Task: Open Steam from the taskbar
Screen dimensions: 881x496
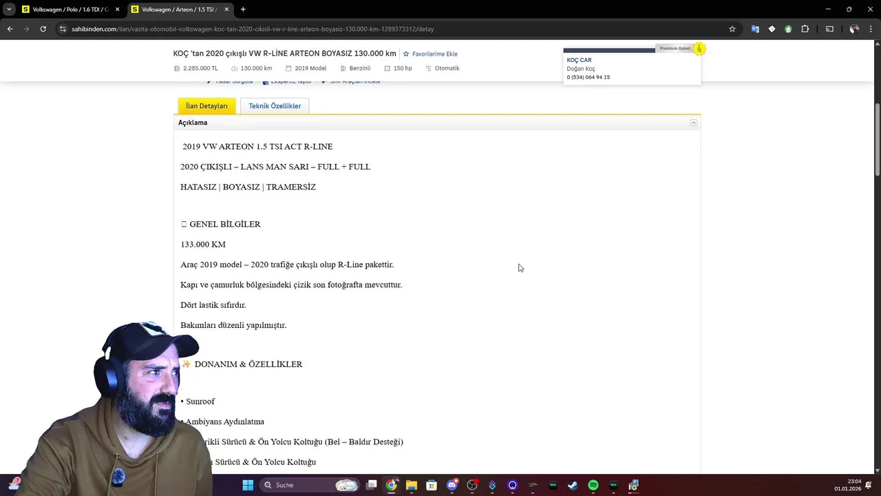Action: pos(573,485)
